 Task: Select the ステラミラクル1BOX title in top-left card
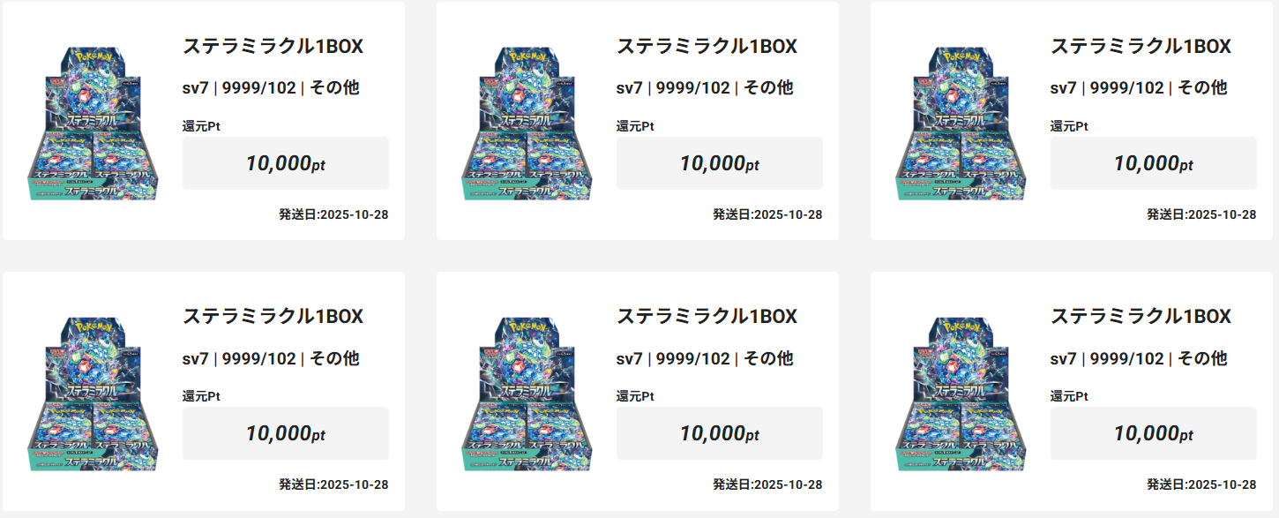pyautogui.click(x=273, y=47)
